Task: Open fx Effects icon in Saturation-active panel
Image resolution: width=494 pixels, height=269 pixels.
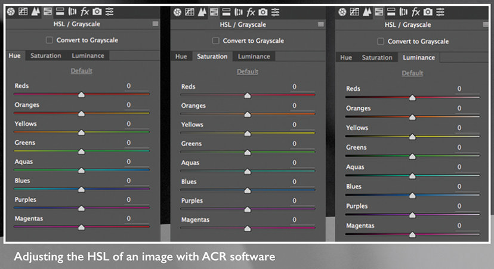Action: tap(251, 13)
